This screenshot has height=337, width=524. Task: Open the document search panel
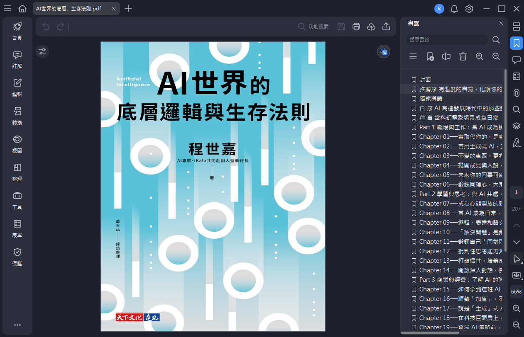517,109
